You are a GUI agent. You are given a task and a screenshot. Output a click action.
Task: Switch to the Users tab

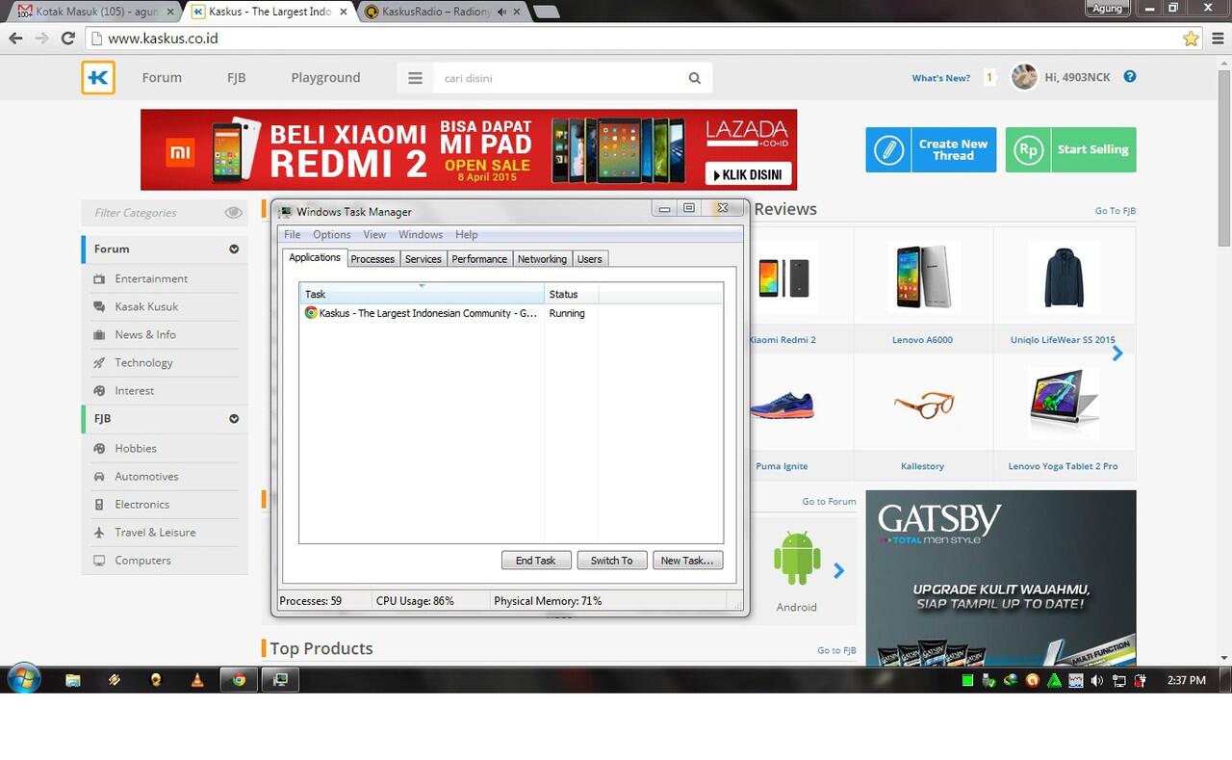pyautogui.click(x=590, y=259)
